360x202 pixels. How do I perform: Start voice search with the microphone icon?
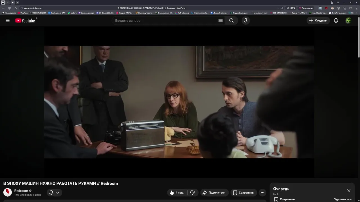click(246, 20)
